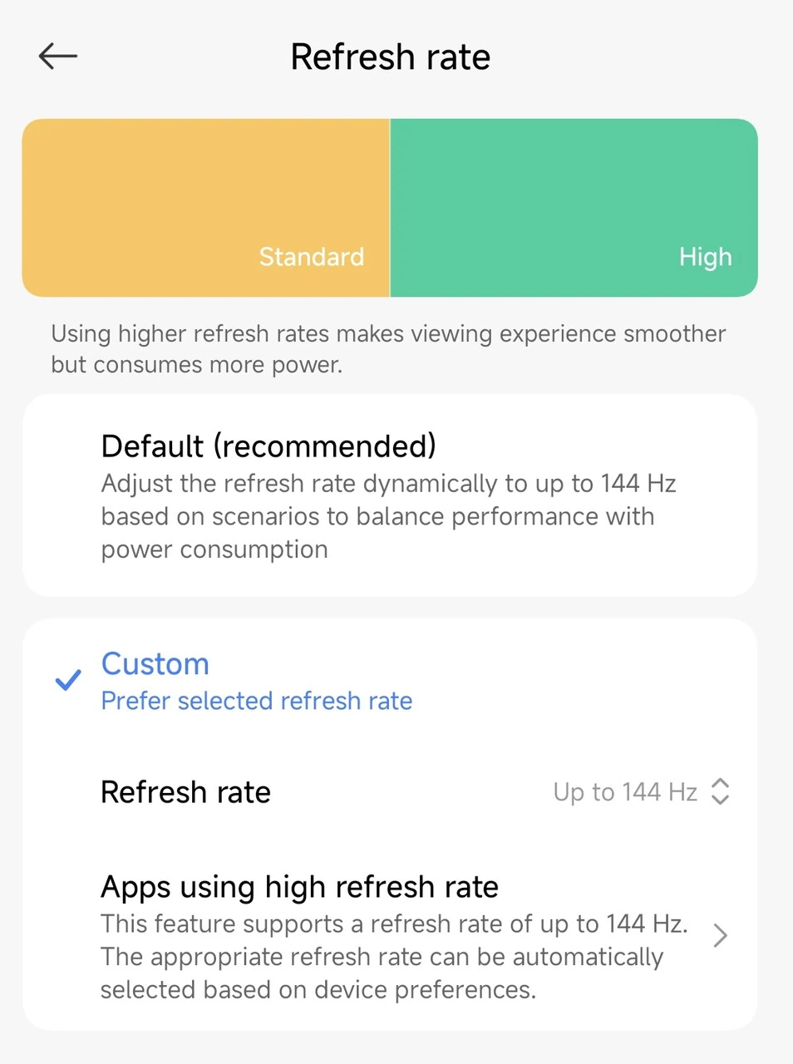This screenshot has width=793, height=1064.
Task: Click the blue checkmark beside Custom
Action: (67, 680)
